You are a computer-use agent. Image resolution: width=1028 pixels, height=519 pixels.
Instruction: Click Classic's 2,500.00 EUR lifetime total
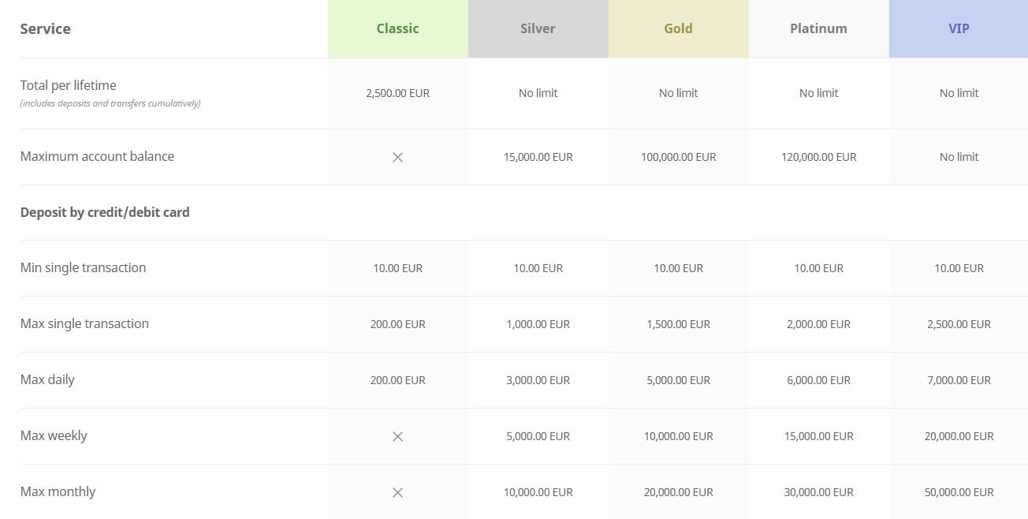(397, 93)
